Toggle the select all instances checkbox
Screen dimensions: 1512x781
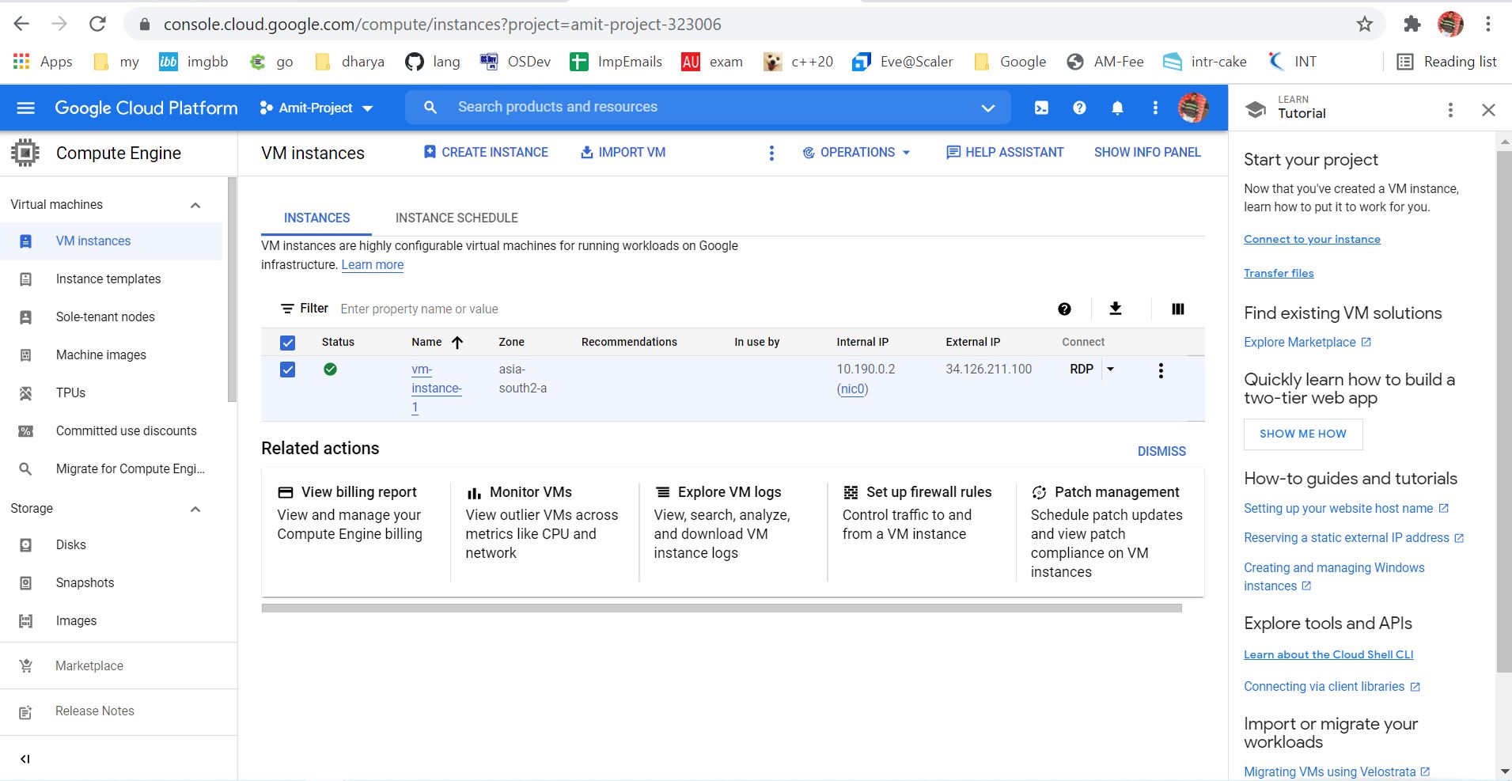pyautogui.click(x=287, y=343)
